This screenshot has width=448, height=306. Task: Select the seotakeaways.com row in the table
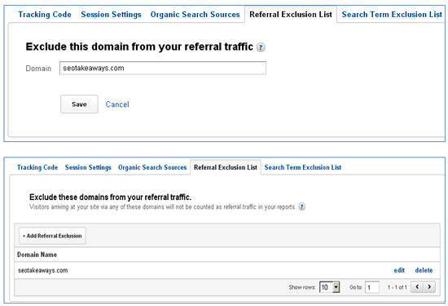[227, 270]
